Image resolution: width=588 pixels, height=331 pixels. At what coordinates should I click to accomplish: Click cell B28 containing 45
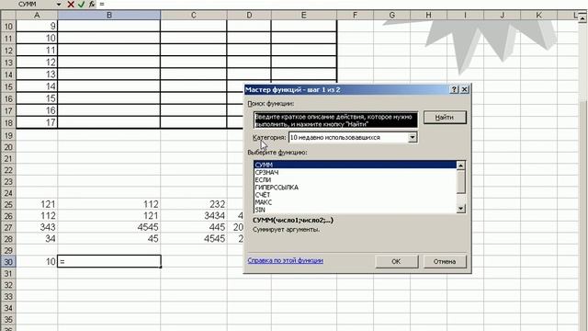(108, 239)
